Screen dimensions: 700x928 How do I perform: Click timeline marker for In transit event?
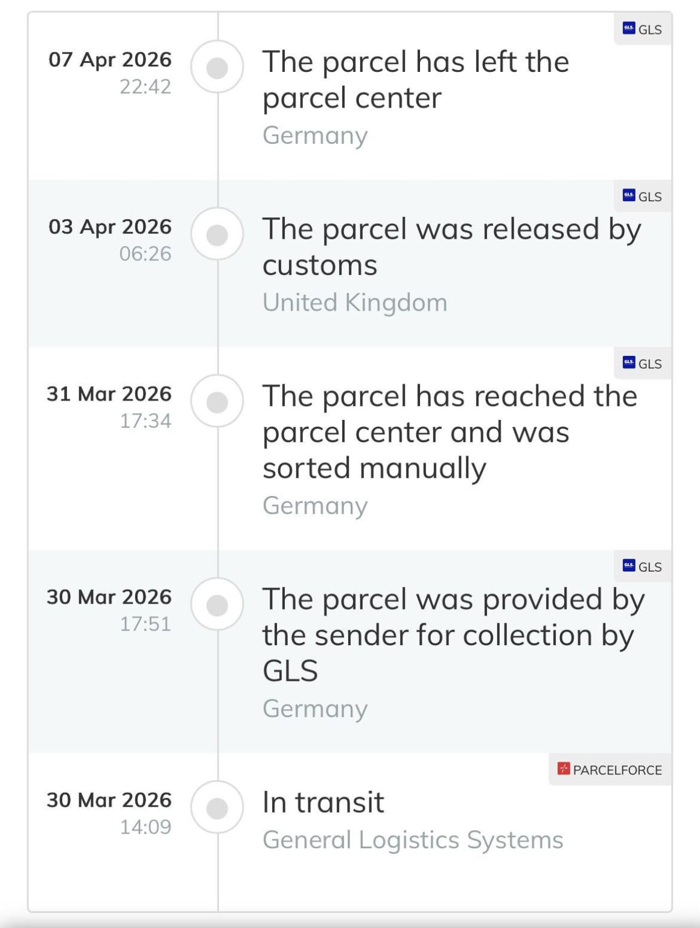click(217, 807)
